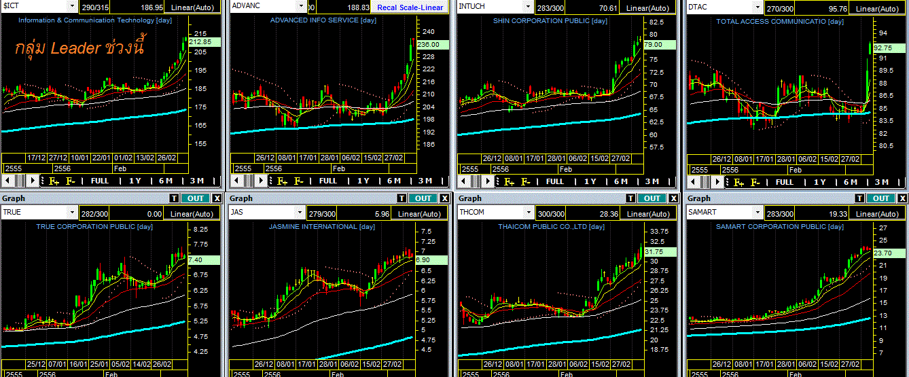Click the scrollbar thumb in the DTAC chart
Viewport: 909px width, 377px height.
[x=705, y=181]
